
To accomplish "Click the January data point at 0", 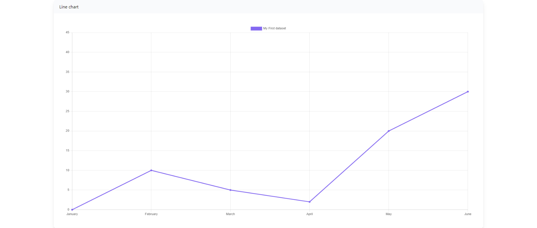I will point(72,210).
